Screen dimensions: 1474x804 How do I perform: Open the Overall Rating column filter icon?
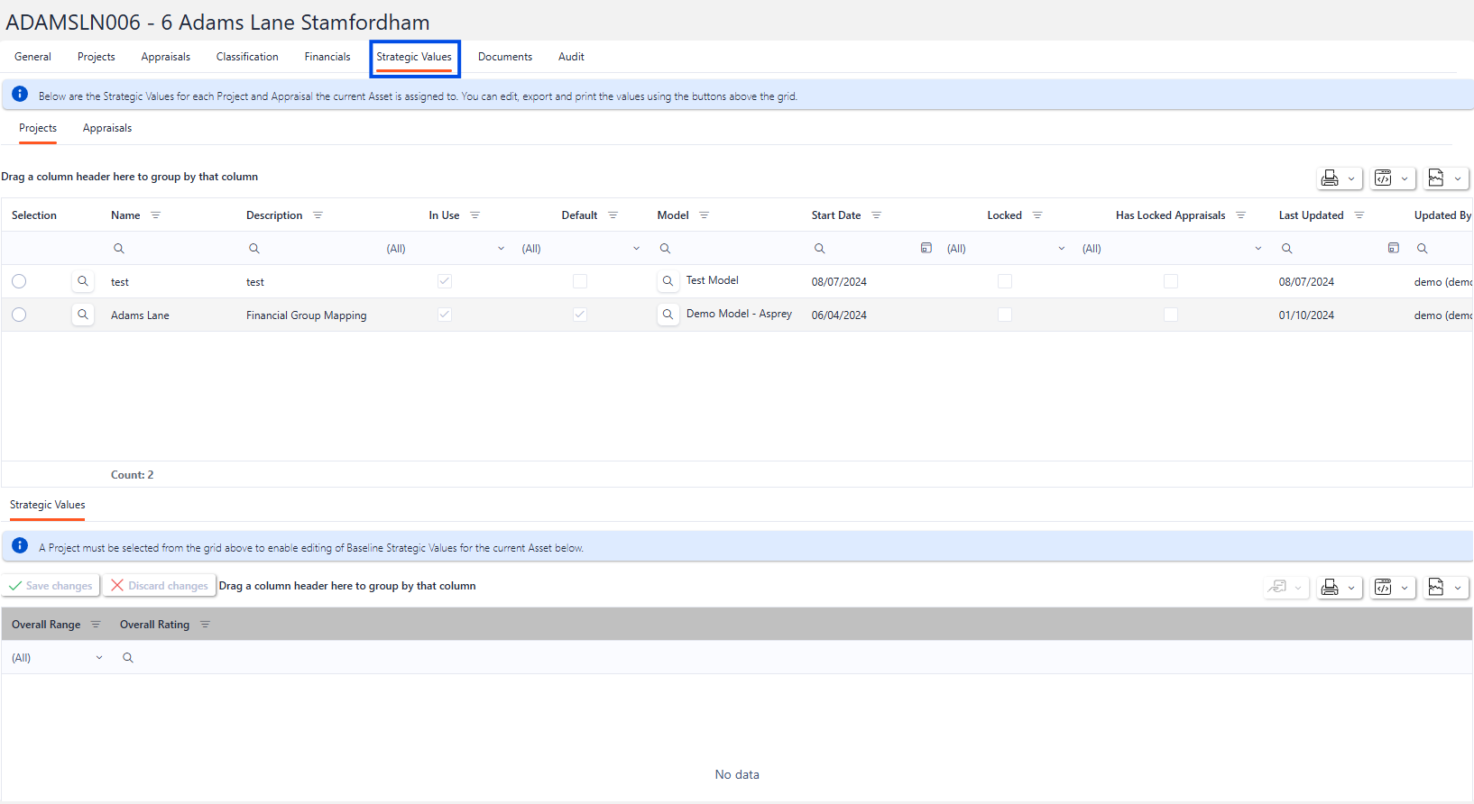pos(205,625)
